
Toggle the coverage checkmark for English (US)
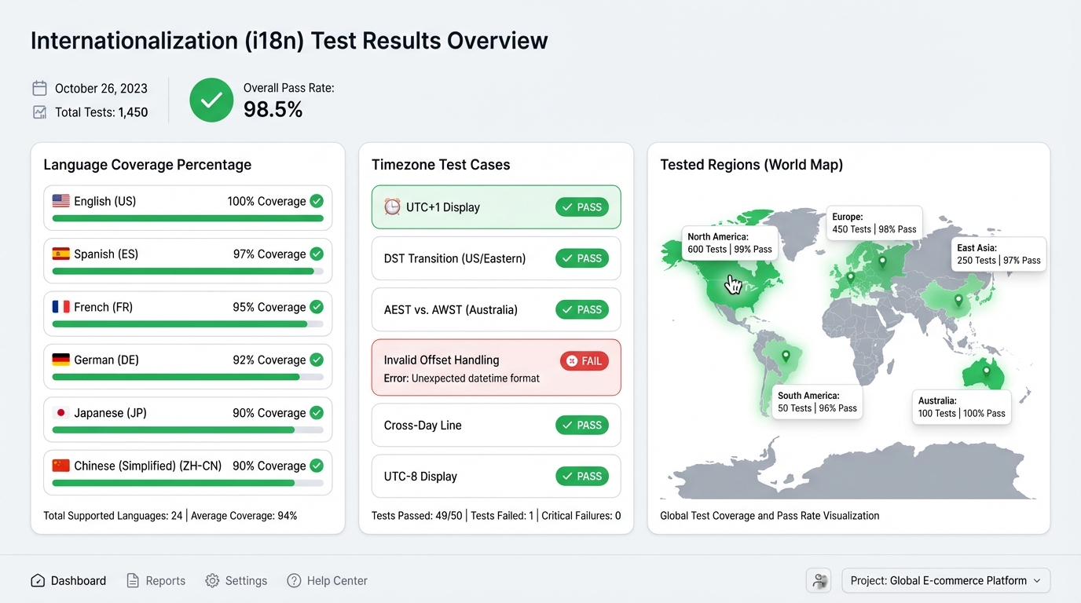click(x=317, y=201)
